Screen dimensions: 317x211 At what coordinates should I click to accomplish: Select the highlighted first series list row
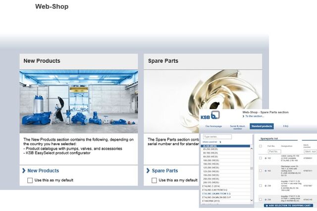[225, 146]
